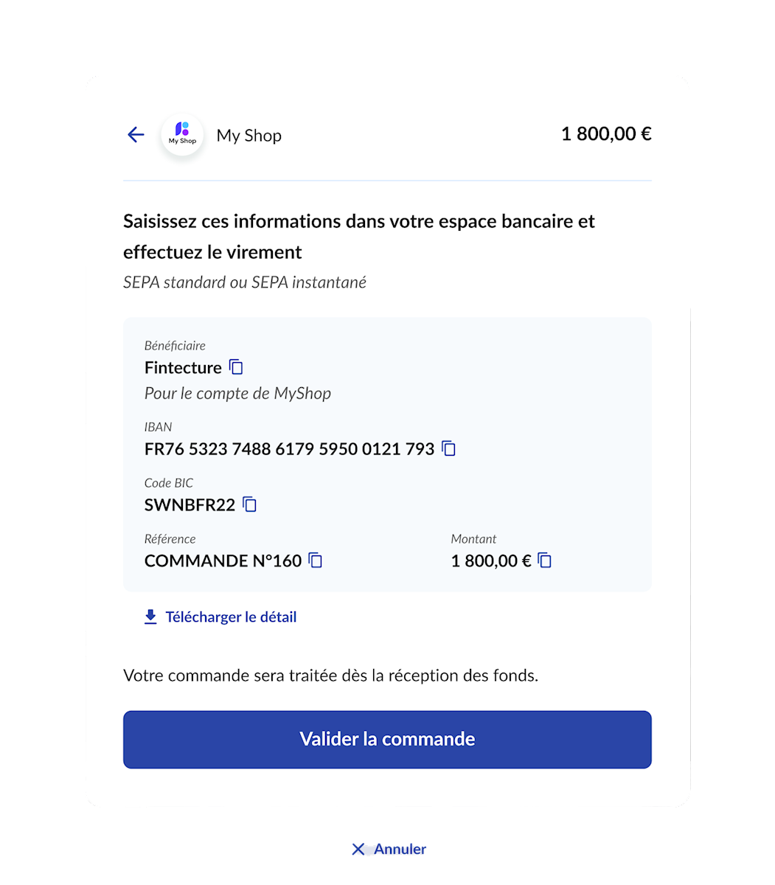Click the My Shop merchant name
This screenshot has height=885, width=775.
pyautogui.click(x=249, y=136)
